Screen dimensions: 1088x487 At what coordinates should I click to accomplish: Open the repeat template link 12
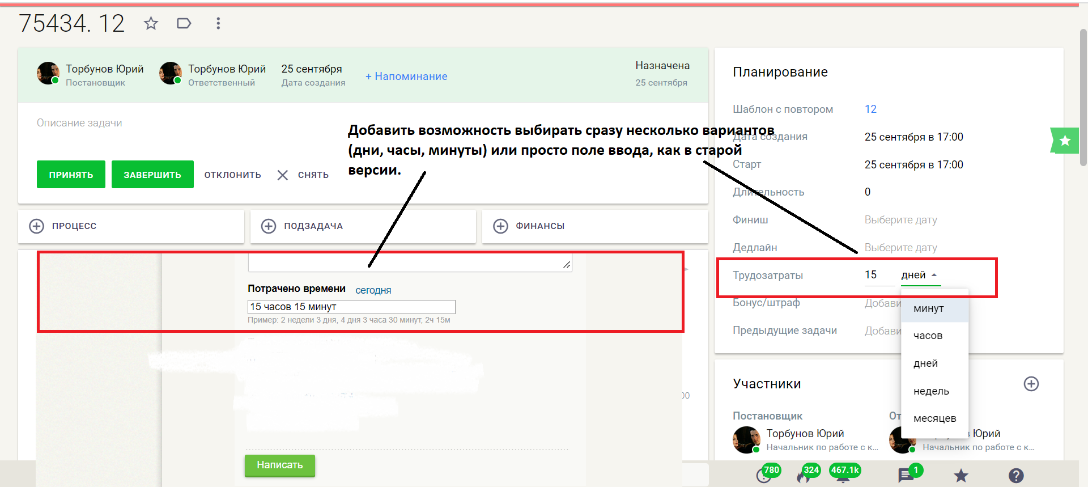870,109
